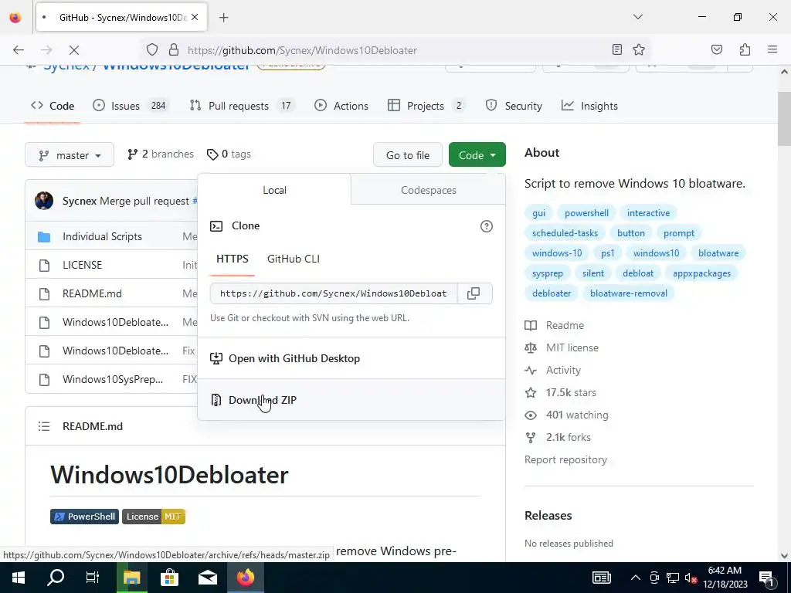List all tabs chevron
791x593 pixels.
(637, 17)
